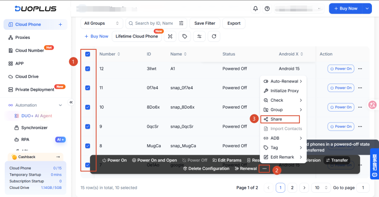This screenshot has width=379, height=197.
Task: Click Lifetime Cloud Phone button
Action: [x=136, y=37]
